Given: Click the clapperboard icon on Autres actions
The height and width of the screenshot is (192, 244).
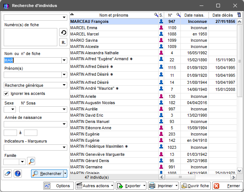Looking at the screenshot, I should click(79, 186).
